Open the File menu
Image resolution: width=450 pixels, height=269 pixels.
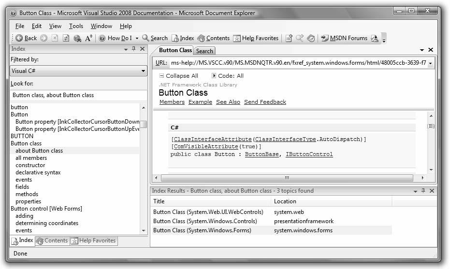pos(20,26)
